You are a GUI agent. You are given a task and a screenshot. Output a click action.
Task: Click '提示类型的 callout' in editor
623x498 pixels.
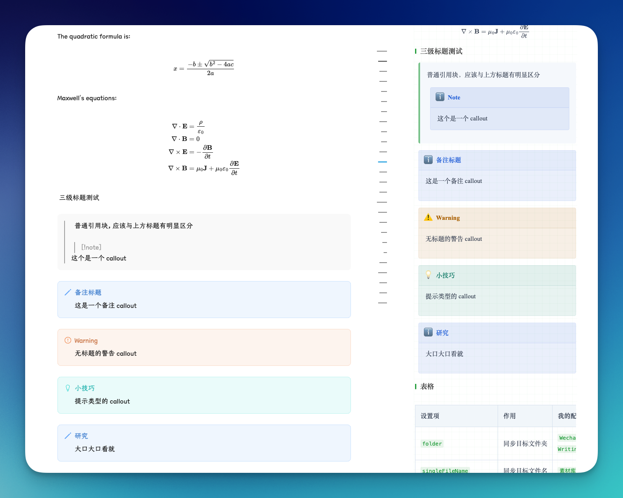pos(102,401)
